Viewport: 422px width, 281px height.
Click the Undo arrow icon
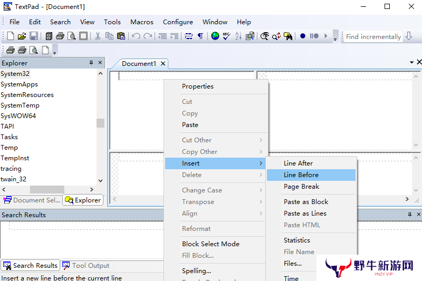(136, 36)
